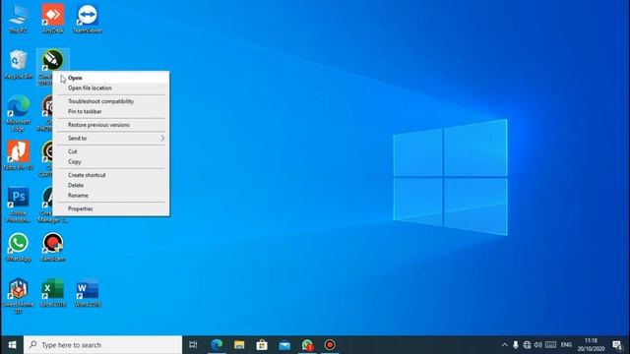Viewport: 630px width, 354px height.
Task: Open the touch keyboard tray icon
Action: point(551,345)
